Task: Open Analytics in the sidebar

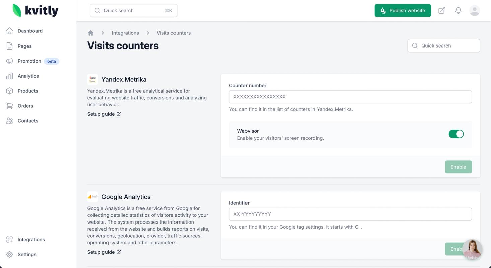Action: pos(28,76)
